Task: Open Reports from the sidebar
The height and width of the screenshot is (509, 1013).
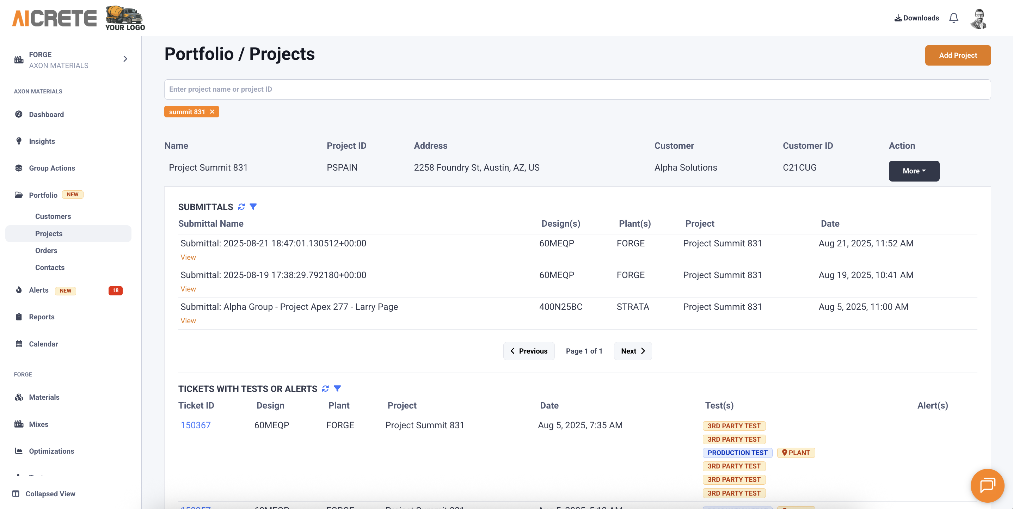Action: point(42,317)
